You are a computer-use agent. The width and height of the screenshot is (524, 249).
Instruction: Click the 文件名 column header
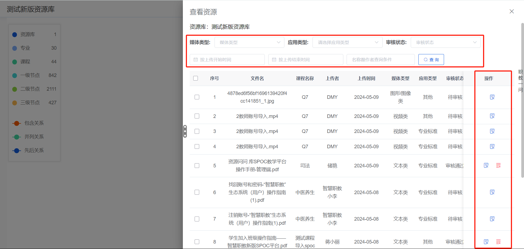(x=257, y=78)
